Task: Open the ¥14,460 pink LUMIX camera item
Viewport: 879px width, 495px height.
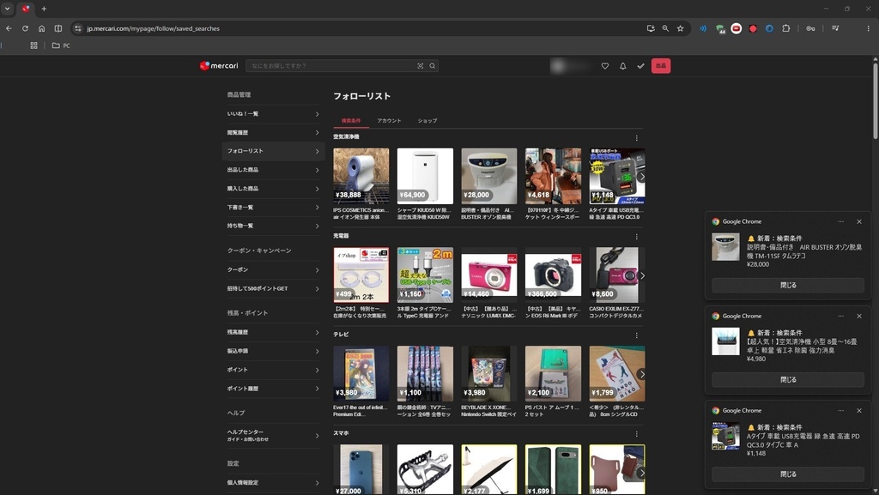Action: pos(488,283)
